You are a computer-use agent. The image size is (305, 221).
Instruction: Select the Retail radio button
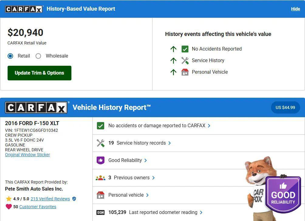(10, 56)
